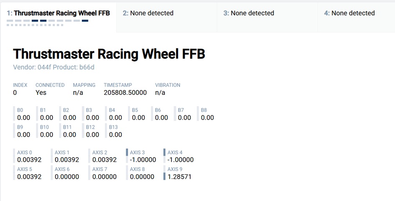Click the Connected status value Yes
The width and height of the screenshot is (395, 201).
coord(41,93)
